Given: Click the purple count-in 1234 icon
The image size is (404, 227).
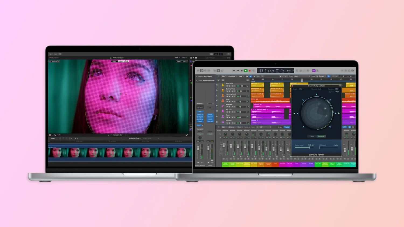Looking at the screenshot, I should click(314, 71).
